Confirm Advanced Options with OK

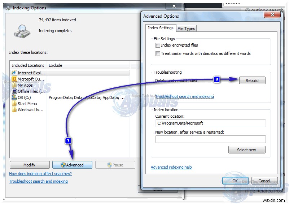click(235, 181)
